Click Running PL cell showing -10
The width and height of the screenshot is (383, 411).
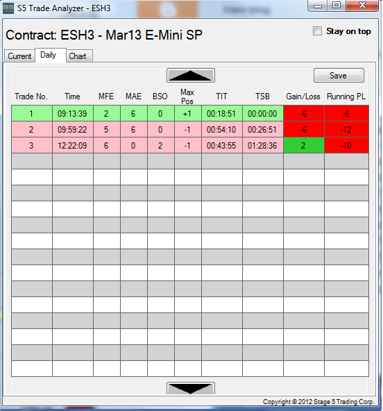346,146
